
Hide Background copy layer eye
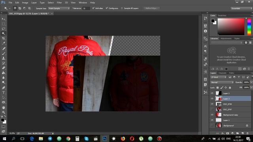tap(212, 115)
